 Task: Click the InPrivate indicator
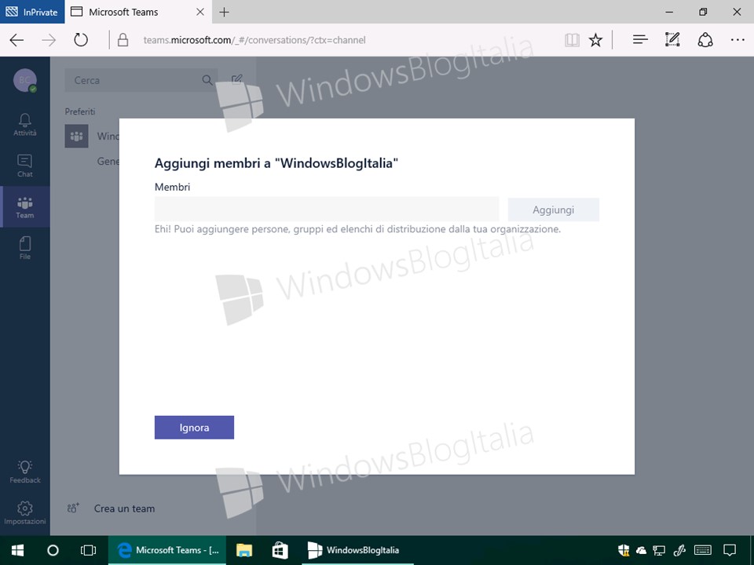(x=31, y=12)
